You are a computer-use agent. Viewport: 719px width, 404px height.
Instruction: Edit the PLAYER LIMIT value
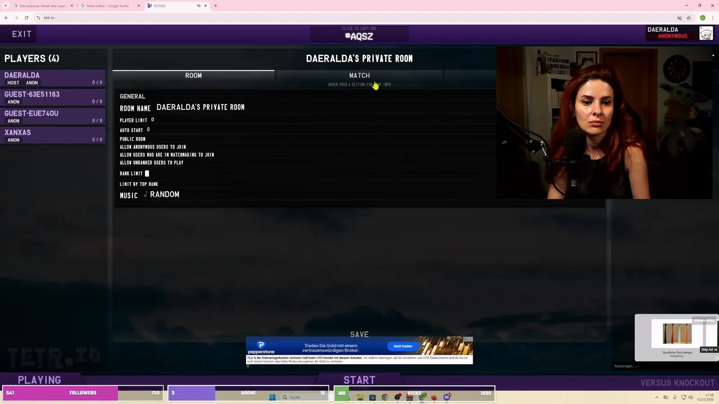coord(152,120)
